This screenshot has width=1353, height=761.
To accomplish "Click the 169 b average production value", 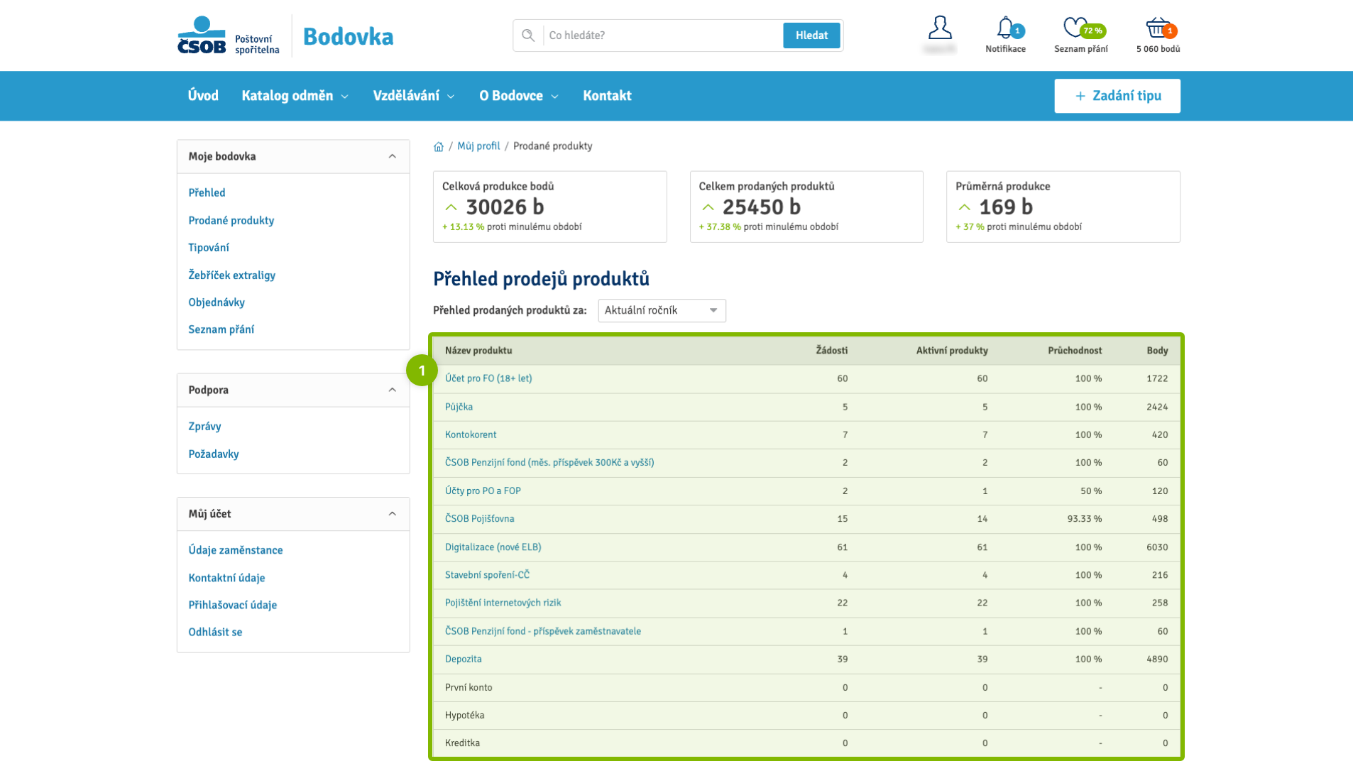I will (x=1006, y=207).
